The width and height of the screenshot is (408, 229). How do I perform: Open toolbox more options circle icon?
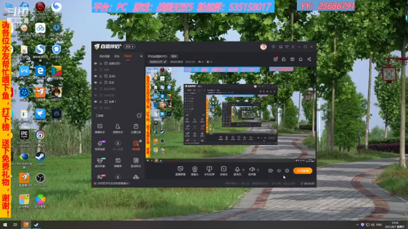click(139, 116)
